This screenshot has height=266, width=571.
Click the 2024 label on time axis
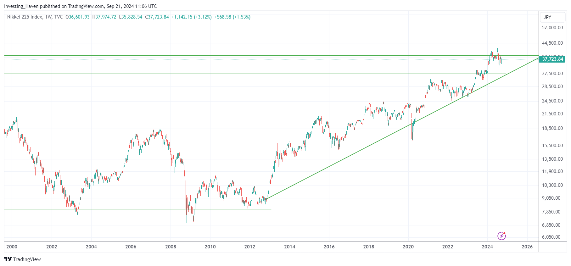tap(487, 247)
